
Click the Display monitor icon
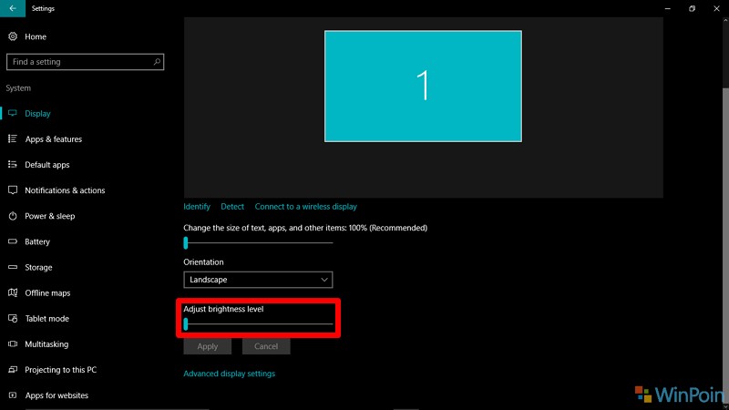click(13, 113)
